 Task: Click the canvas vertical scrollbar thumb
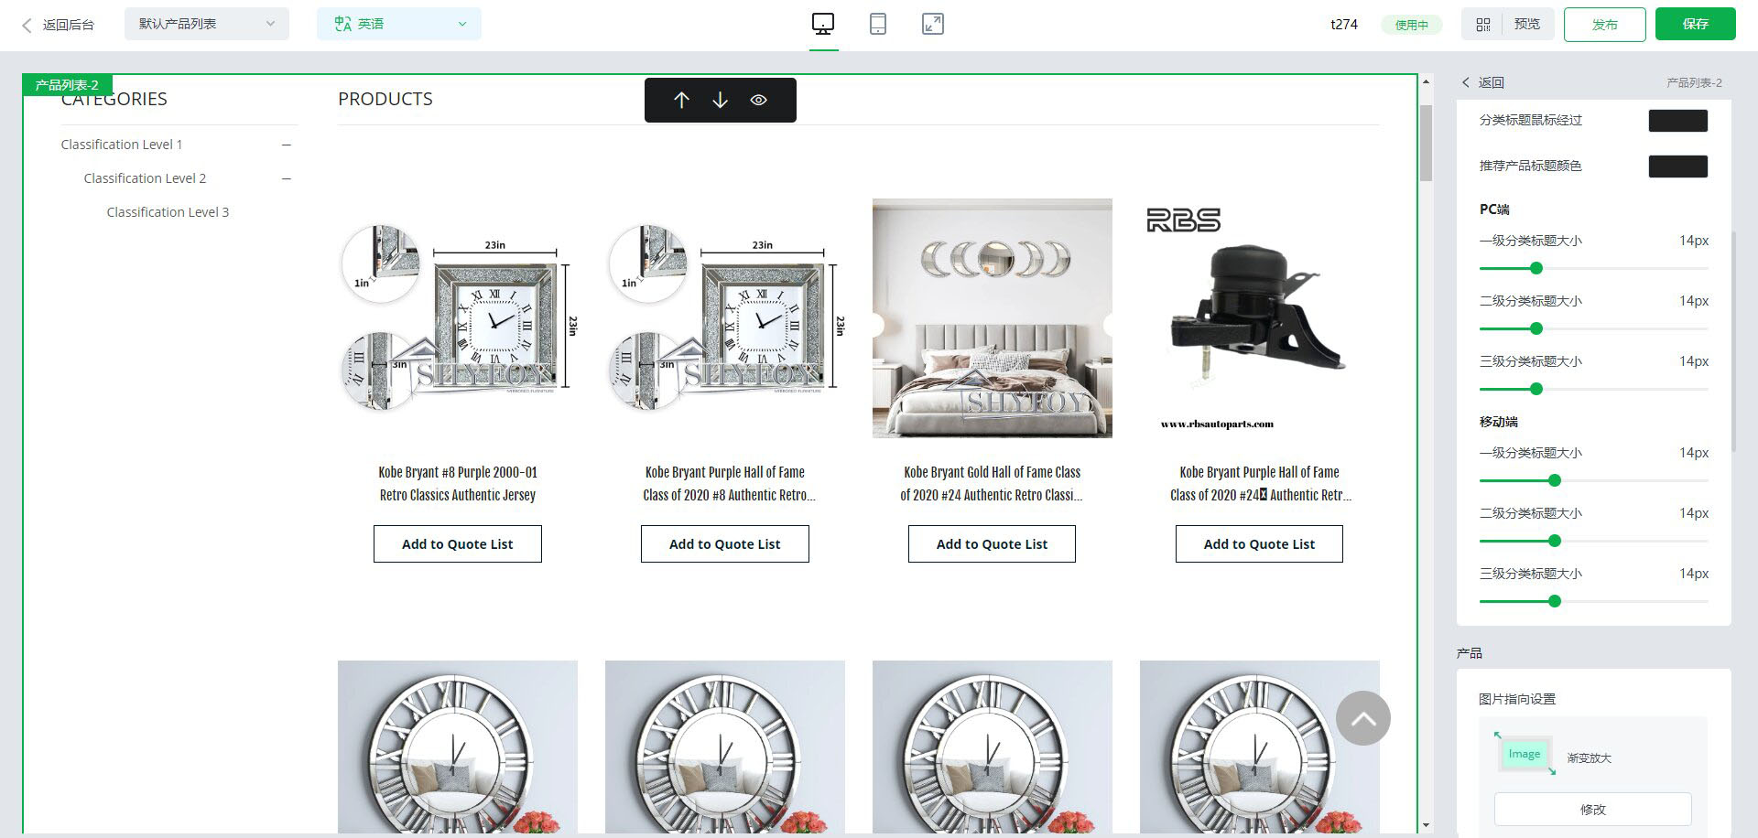pos(1426,143)
